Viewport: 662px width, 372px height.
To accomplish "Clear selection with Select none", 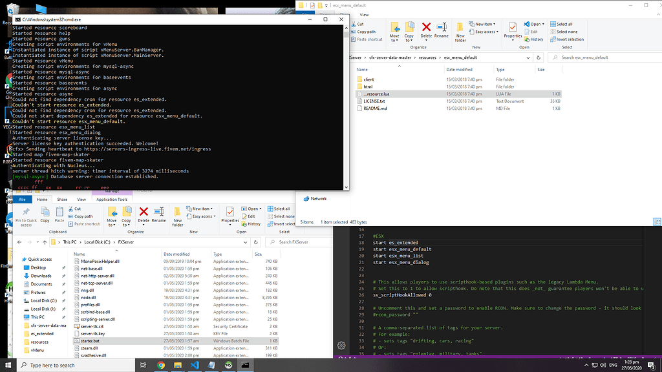I will [566, 31].
